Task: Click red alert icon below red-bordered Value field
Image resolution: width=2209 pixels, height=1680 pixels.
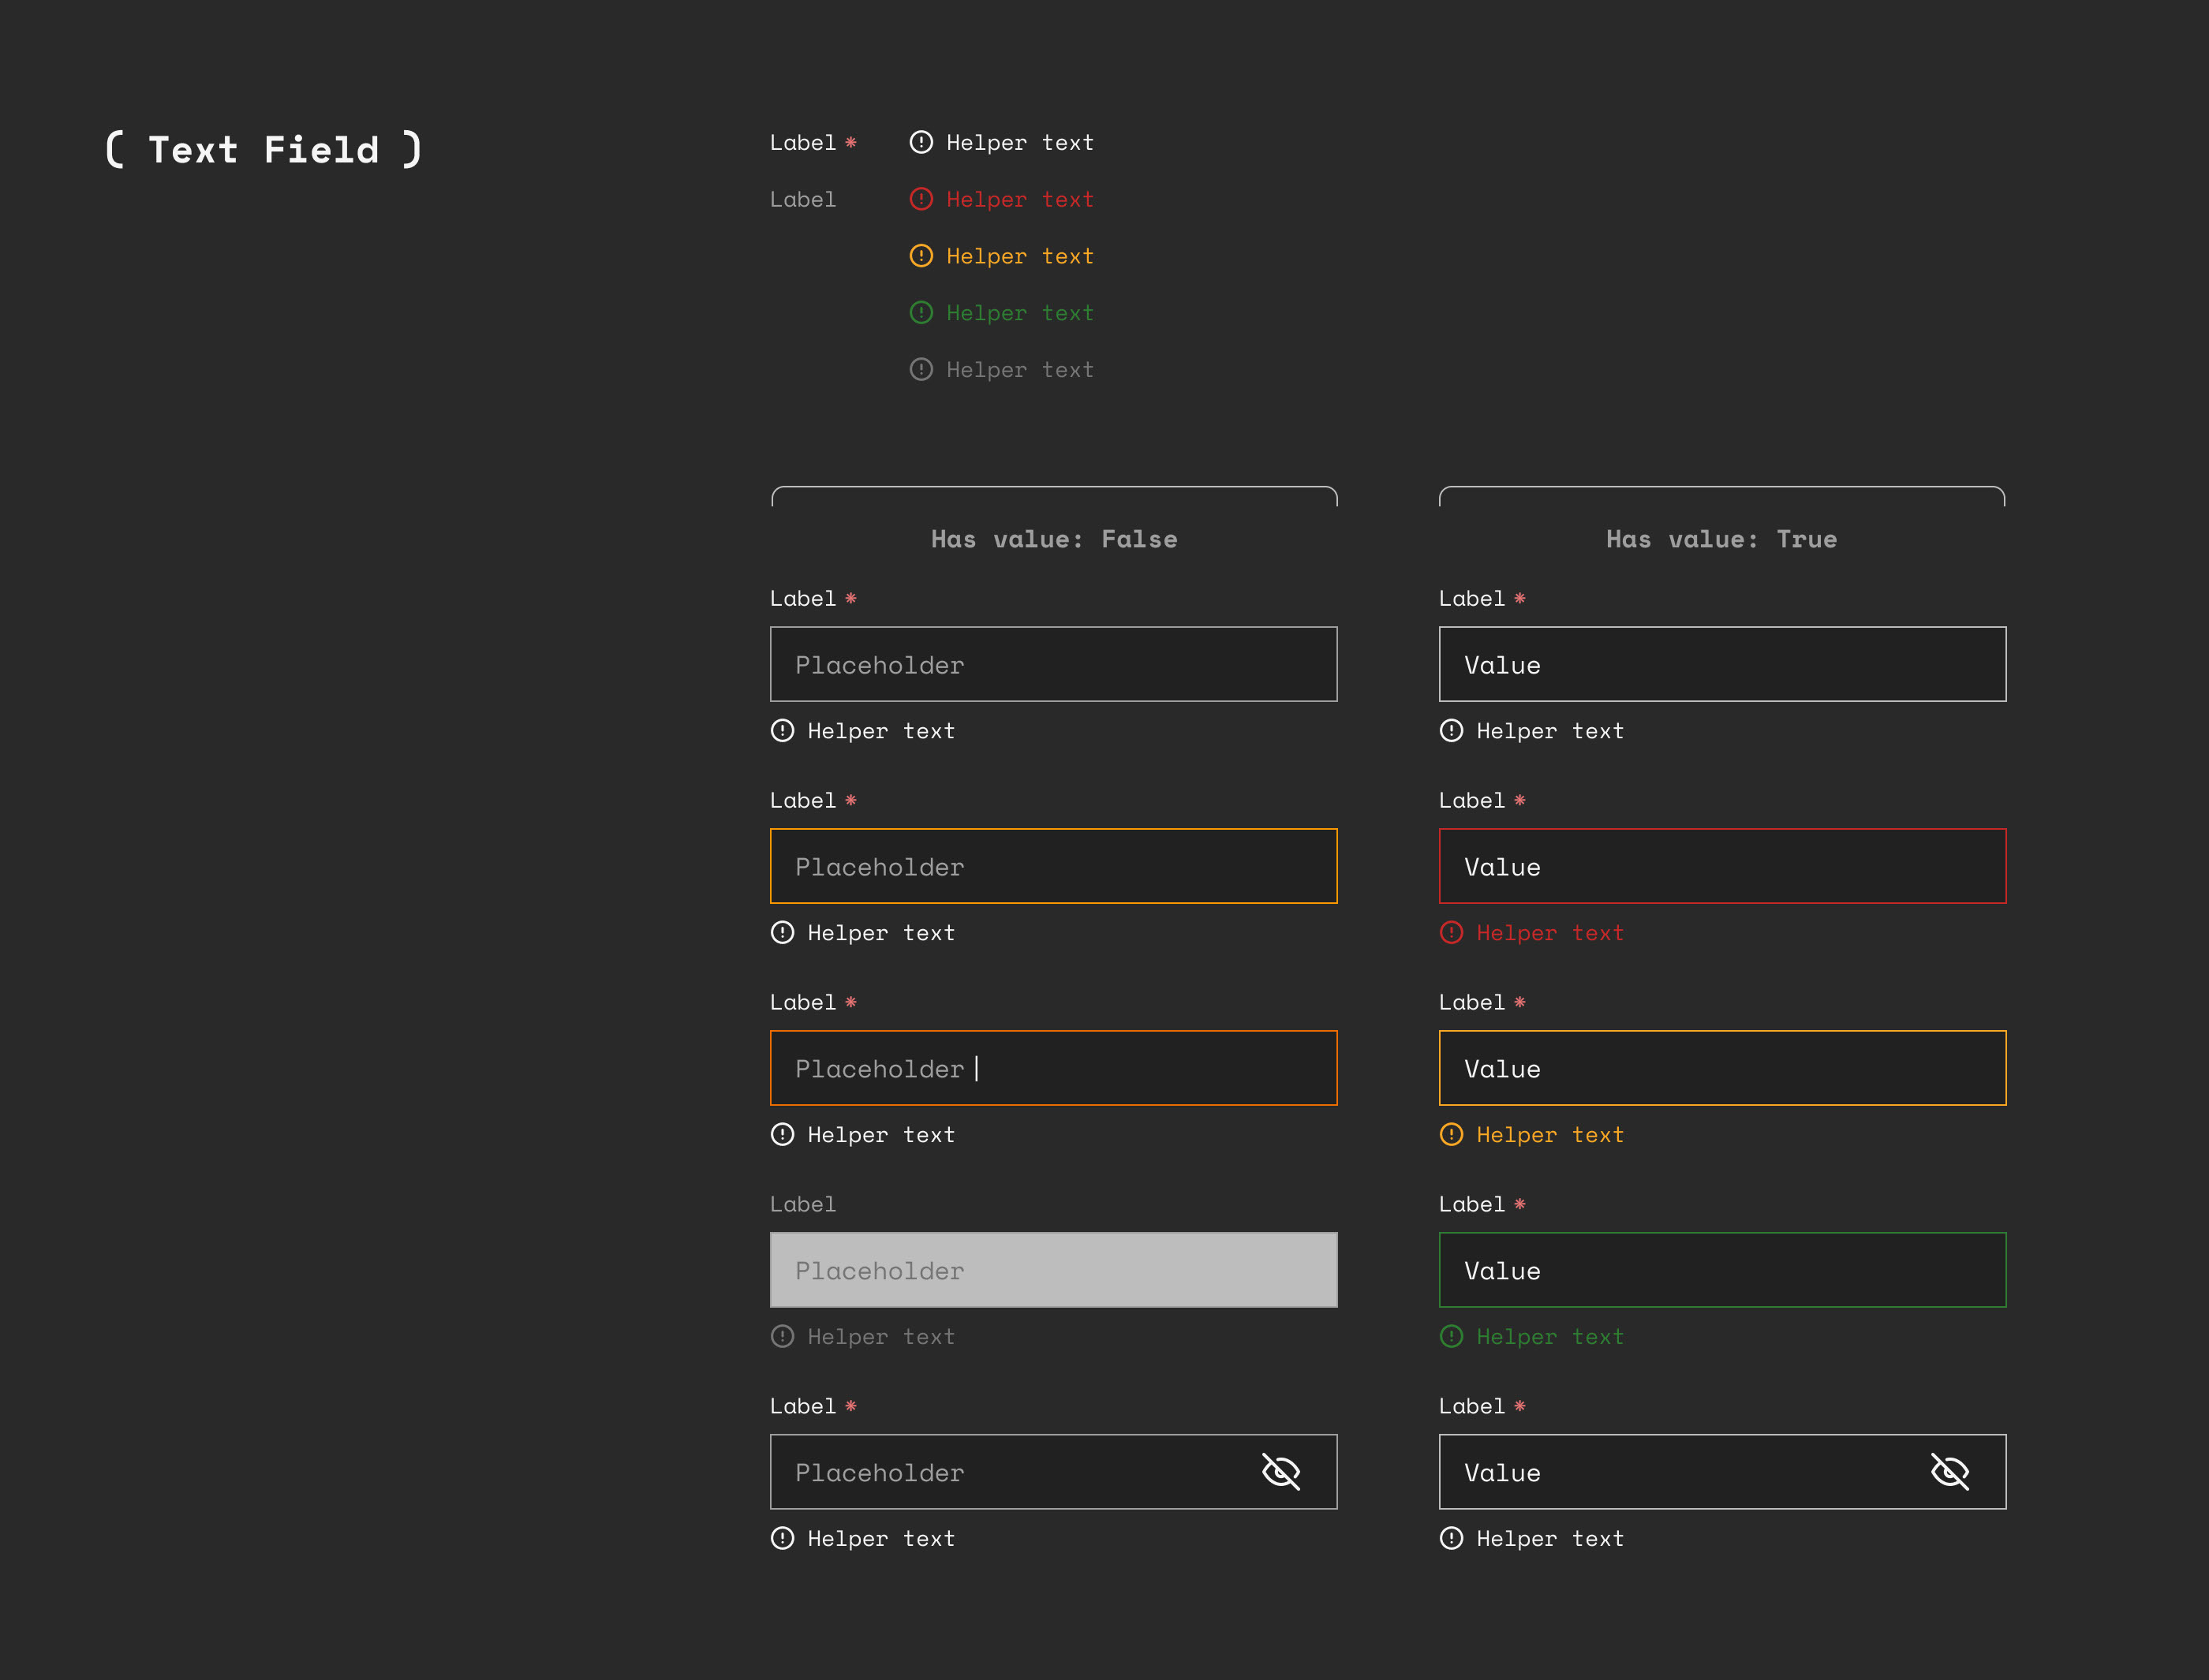Action: tap(1451, 932)
